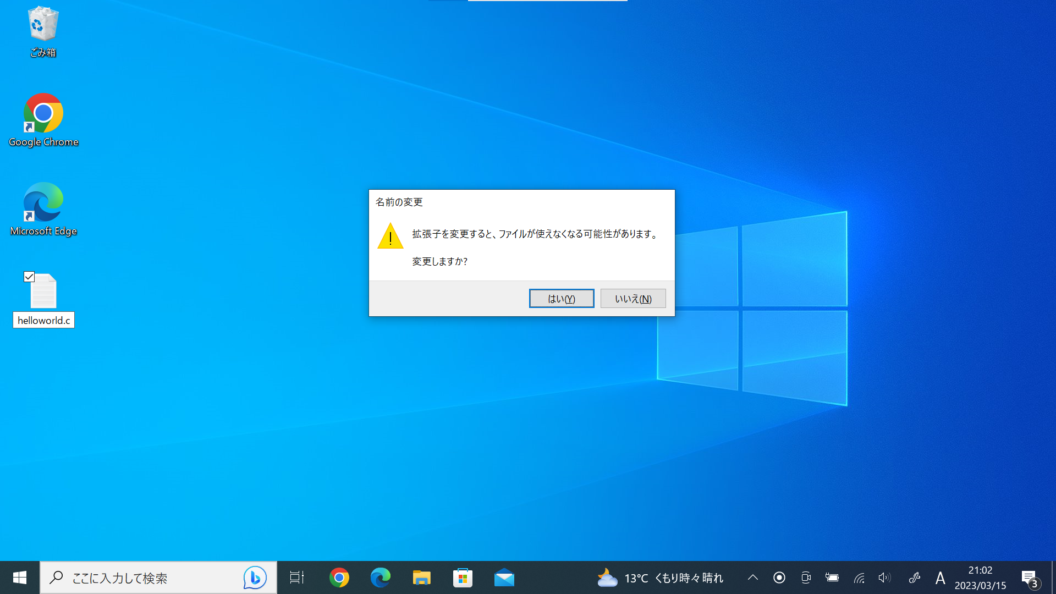Open Bing chat icon in search box

click(255, 577)
